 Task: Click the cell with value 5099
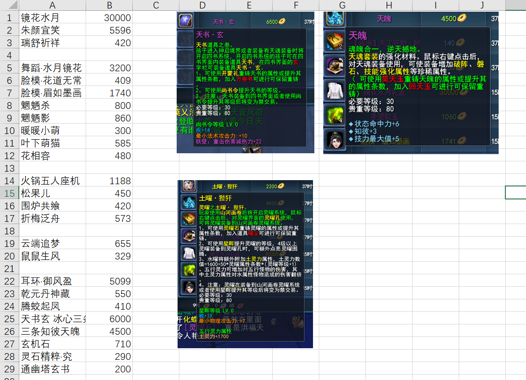pos(109,281)
